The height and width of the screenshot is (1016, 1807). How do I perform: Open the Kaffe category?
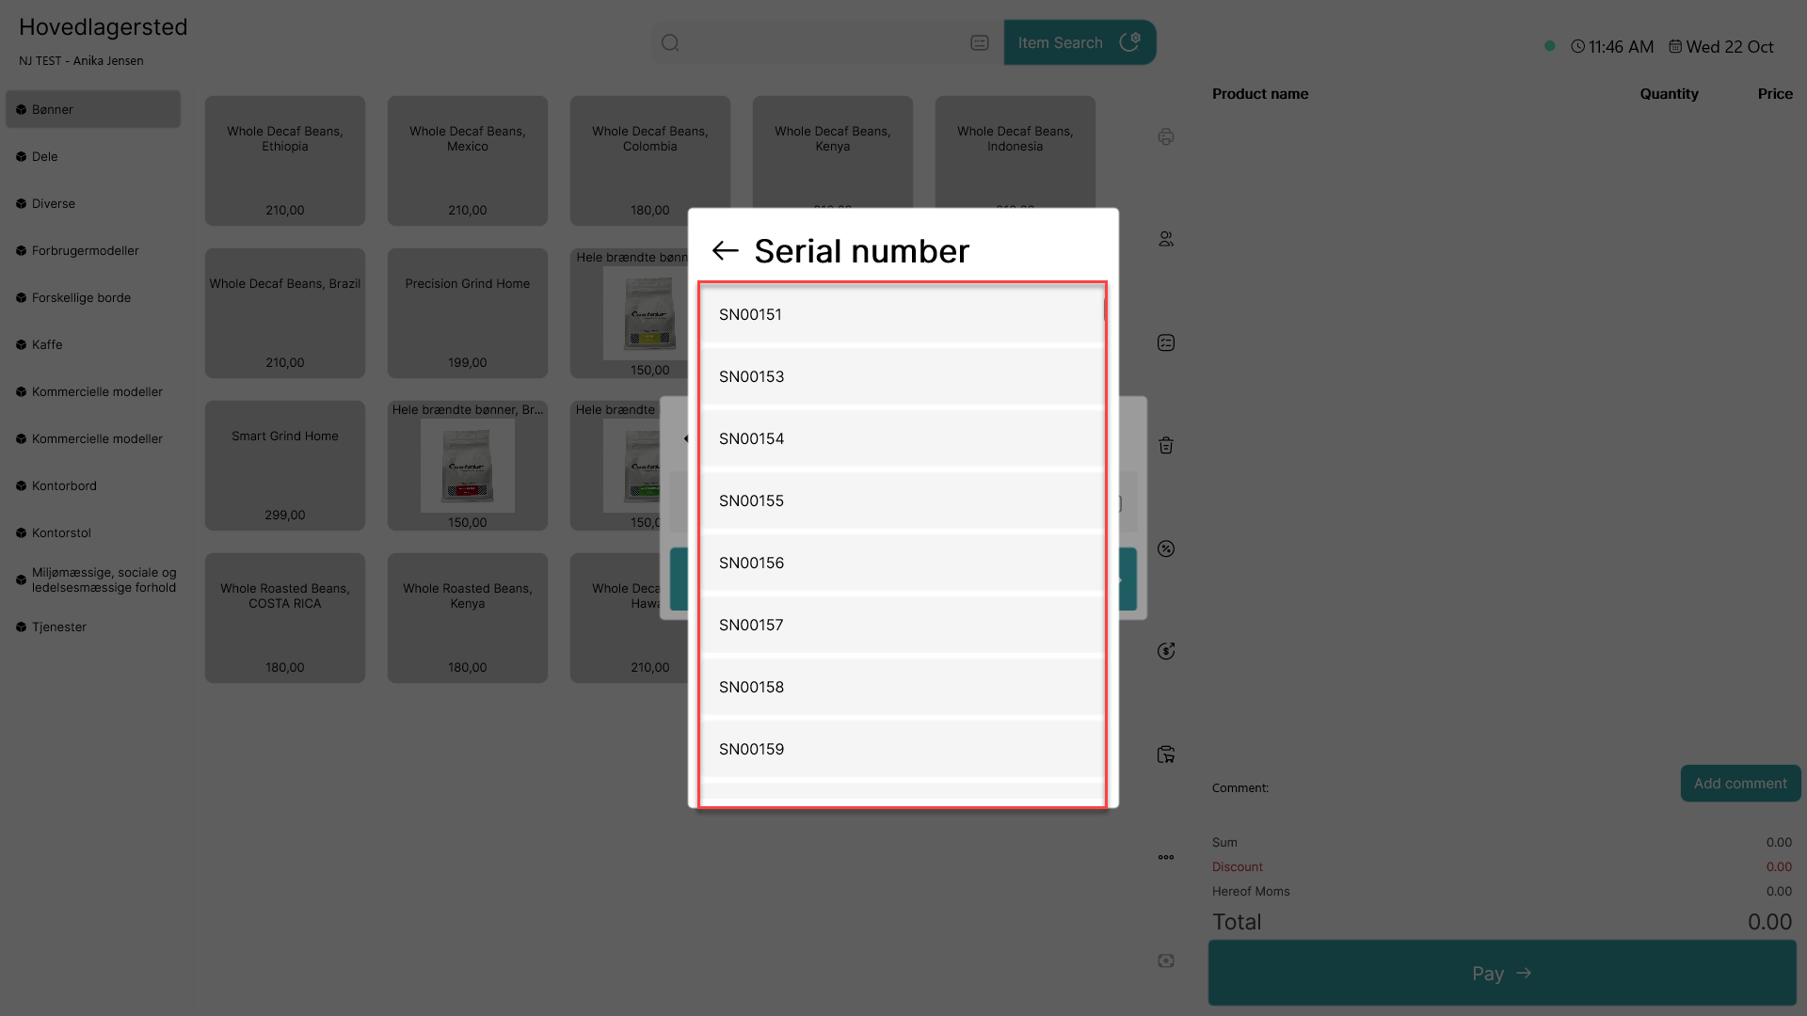coord(93,344)
